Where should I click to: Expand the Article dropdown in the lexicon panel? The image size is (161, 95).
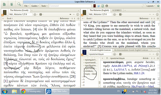pyautogui.click(x=146, y=58)
